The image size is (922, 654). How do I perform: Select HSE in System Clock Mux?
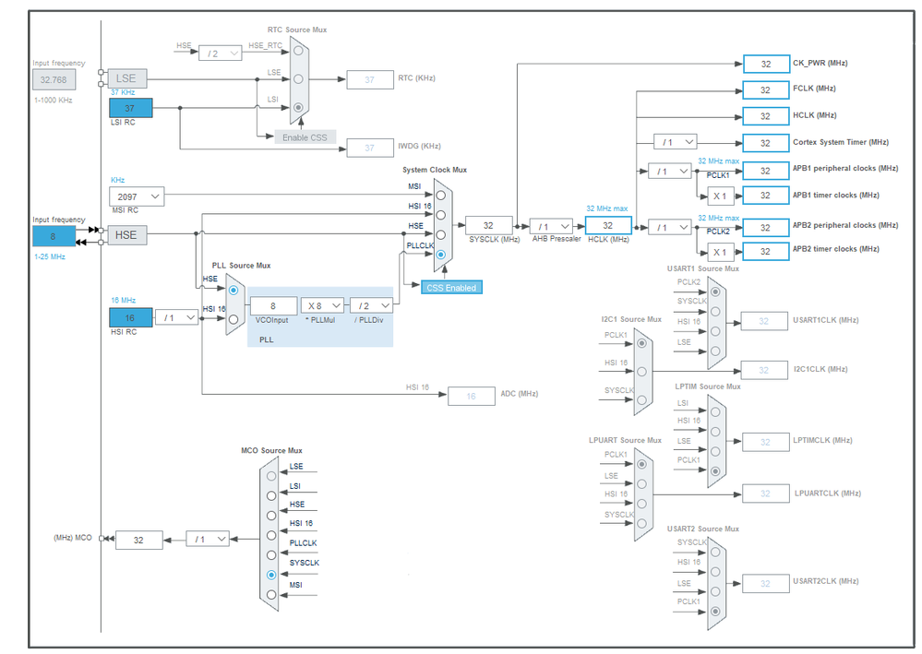pos(440,234)
